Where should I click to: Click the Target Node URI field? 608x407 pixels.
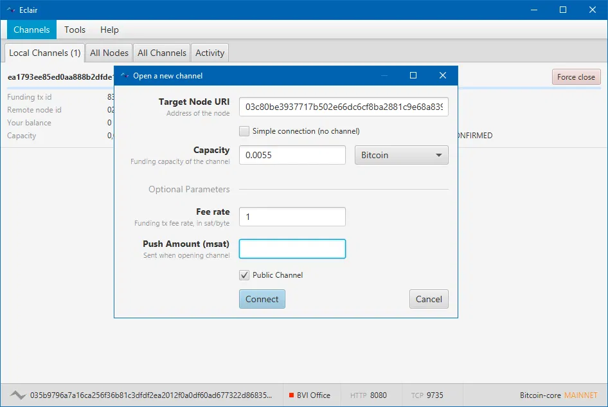pyautogui.click(x=343, y=107)
